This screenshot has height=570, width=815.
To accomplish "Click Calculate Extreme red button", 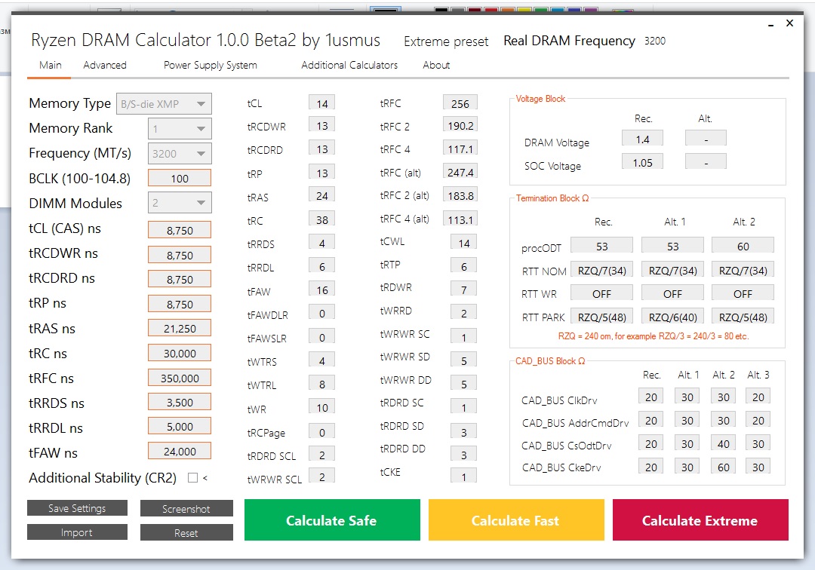I will click(700, 520).
